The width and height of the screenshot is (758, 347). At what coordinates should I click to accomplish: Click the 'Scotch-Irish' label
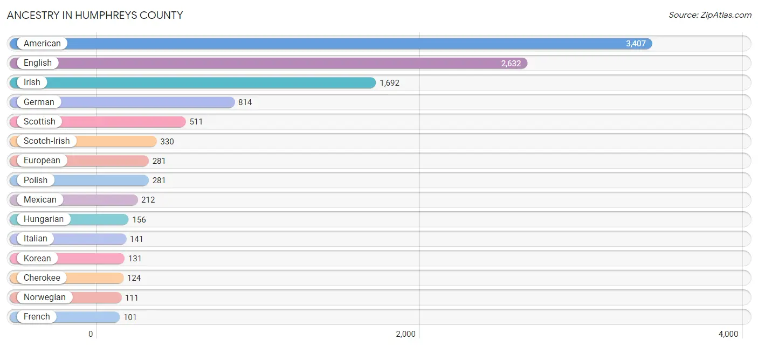coord(47,141)
